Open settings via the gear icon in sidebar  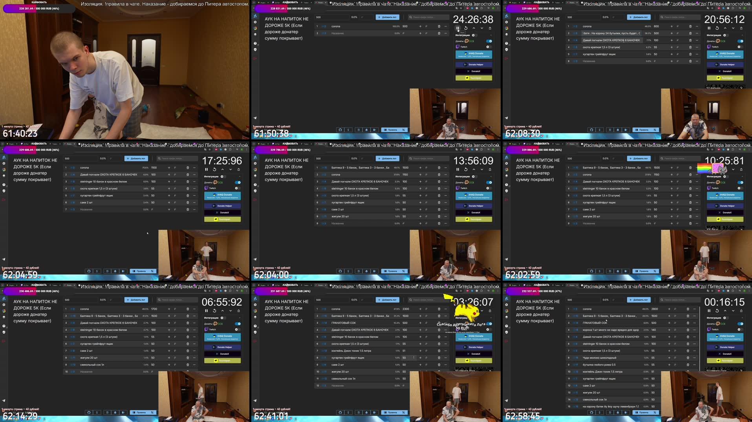[x=255, y=22]
